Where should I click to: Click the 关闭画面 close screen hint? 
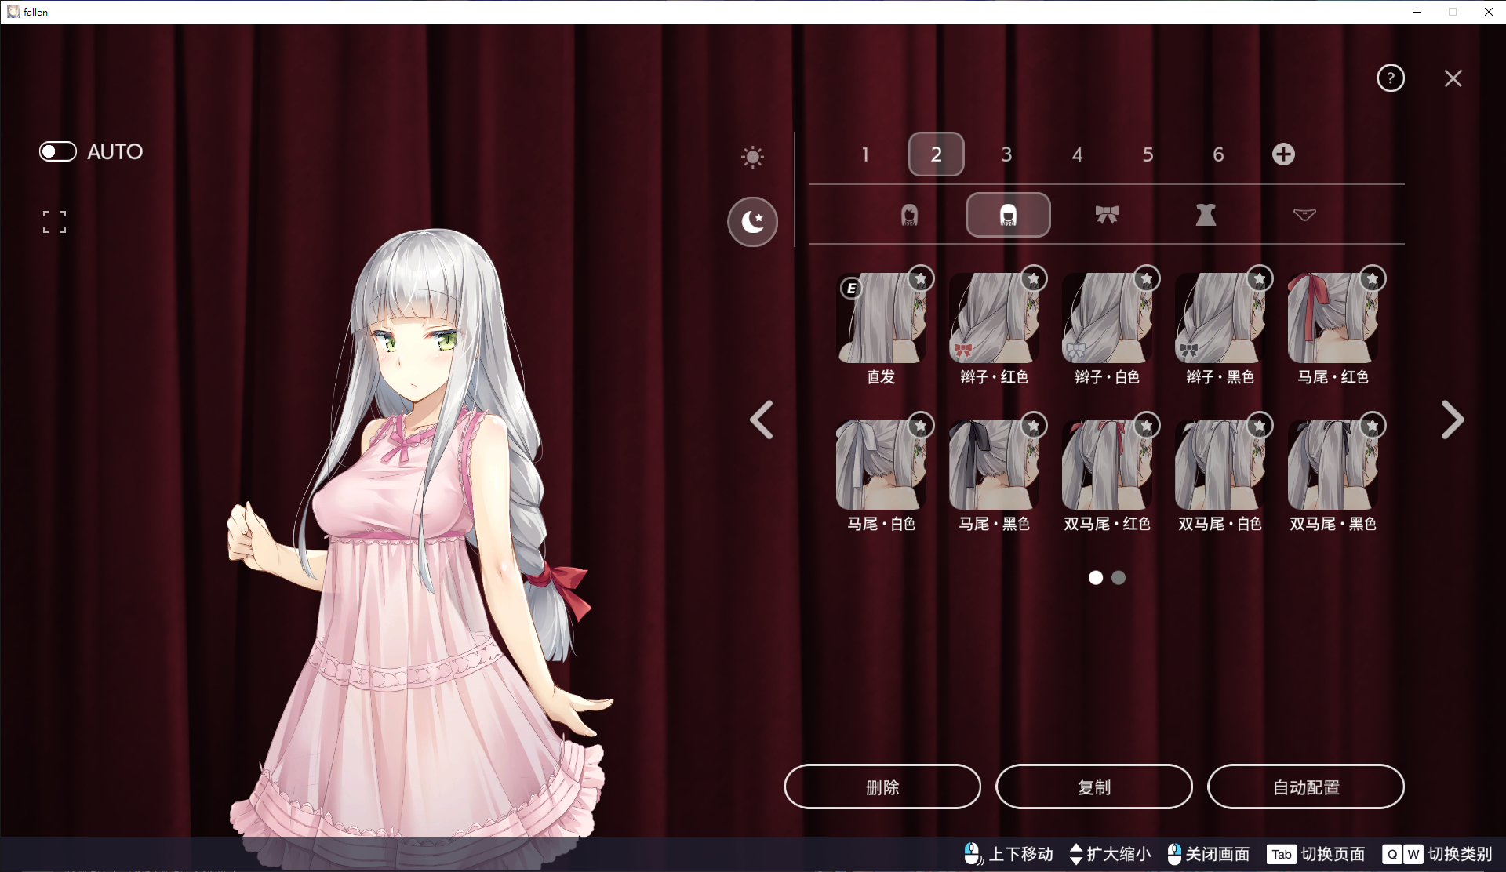point(1209,854)
